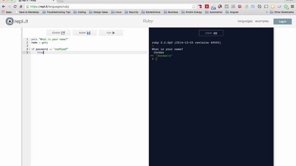Click the console input prompt cursor

point(156,59)
